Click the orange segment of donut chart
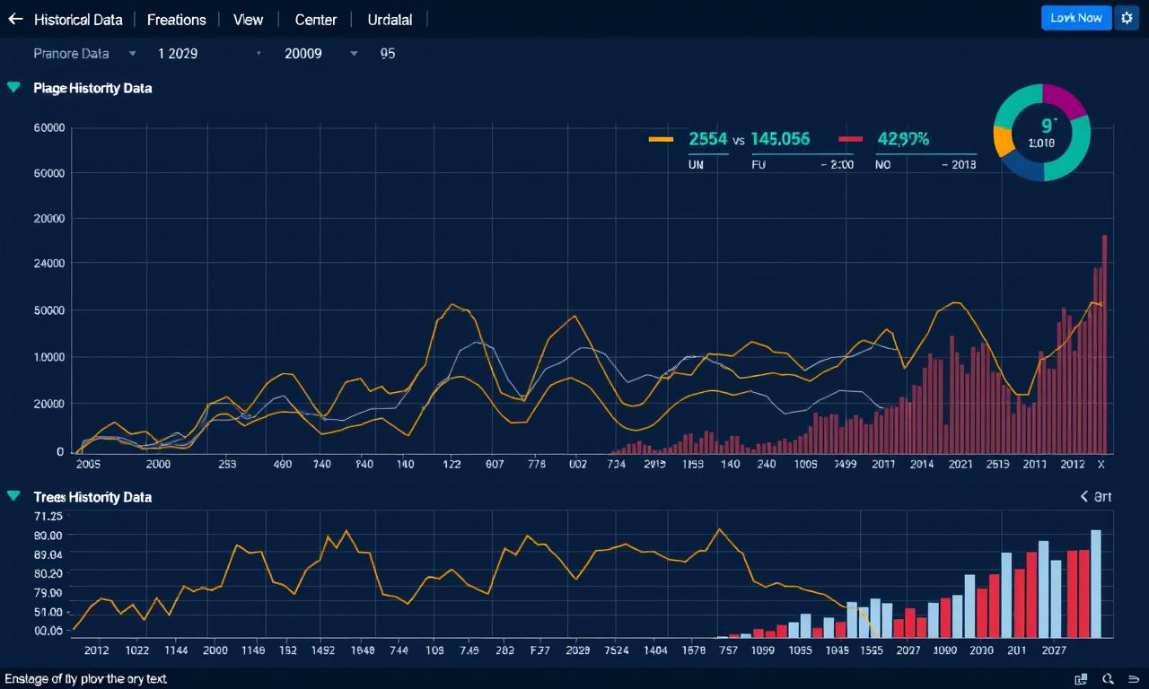The image size is (1149, 689). coord(1003,142)
